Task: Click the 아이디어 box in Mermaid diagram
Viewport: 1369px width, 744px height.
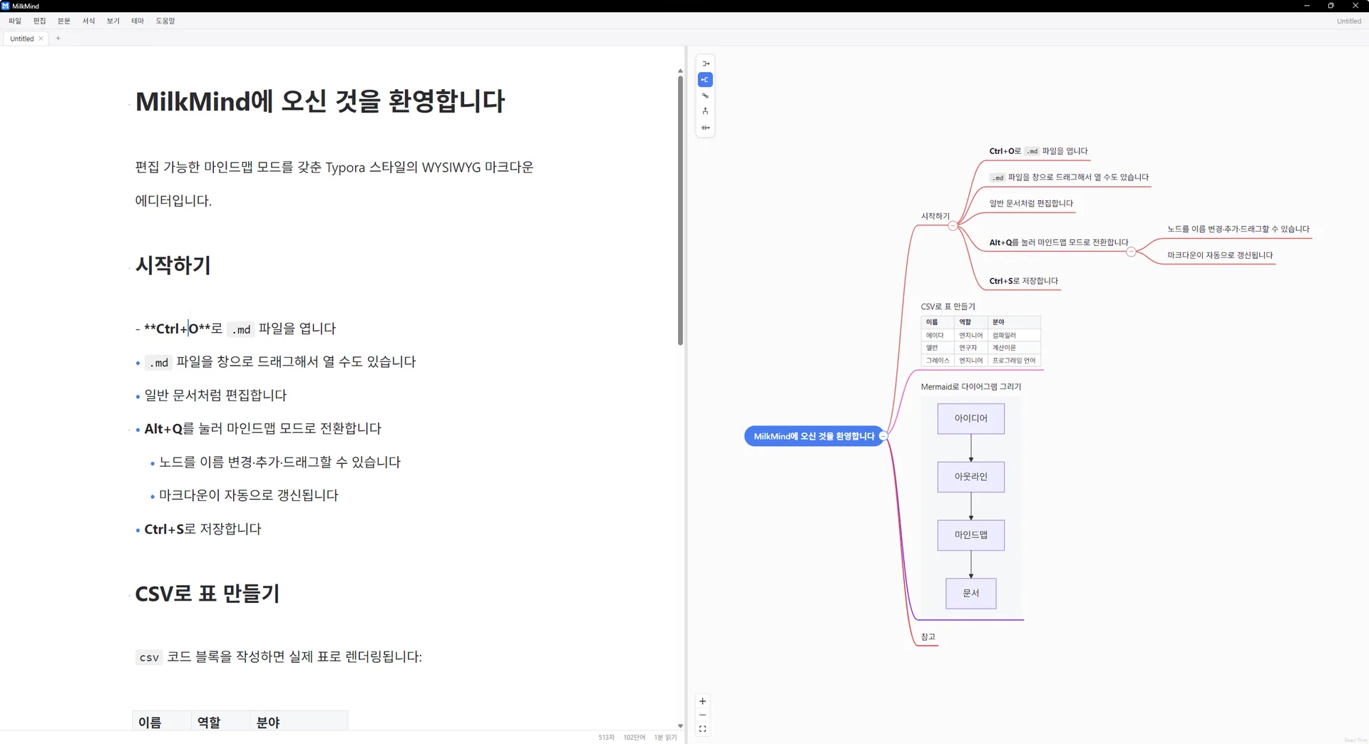Action: tap(971, 418)
